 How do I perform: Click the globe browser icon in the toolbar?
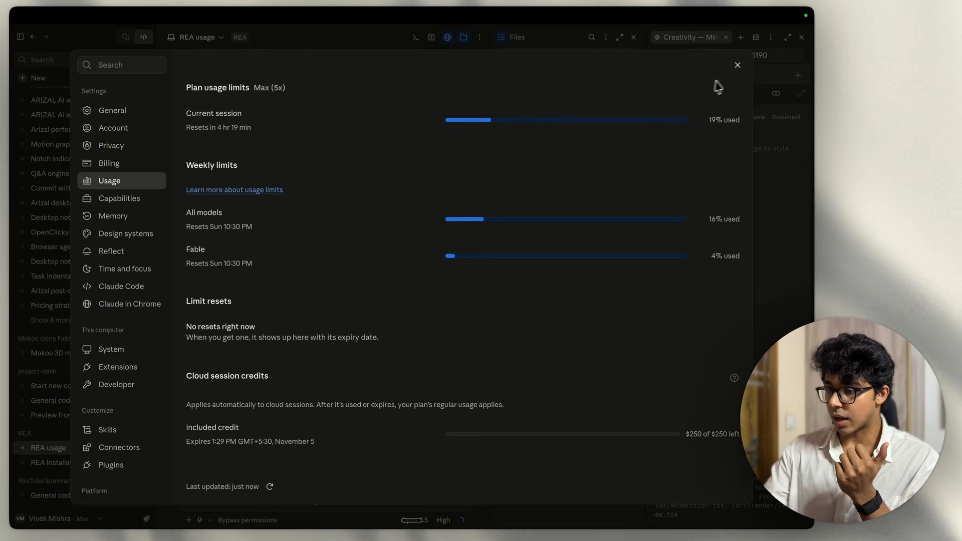pyautogui.click(x=447, y=37)
